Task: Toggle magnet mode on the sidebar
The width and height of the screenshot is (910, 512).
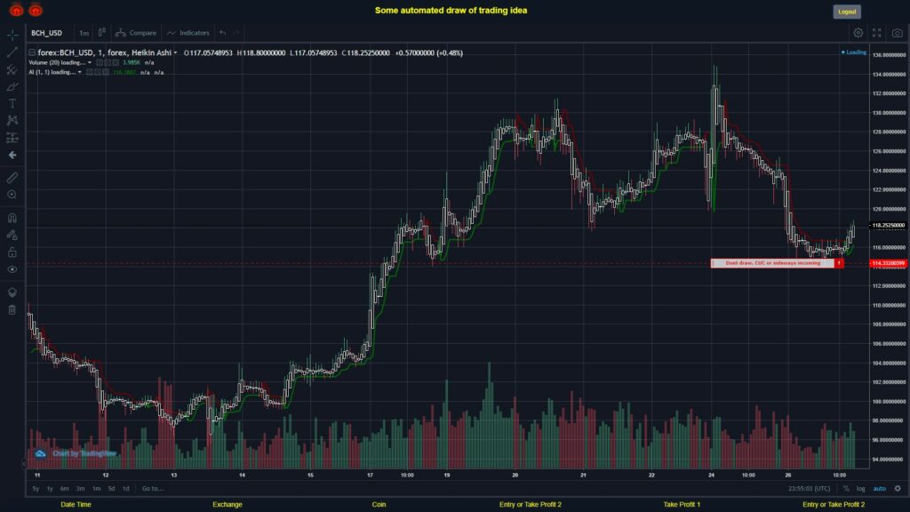Action: pos(12,218)
